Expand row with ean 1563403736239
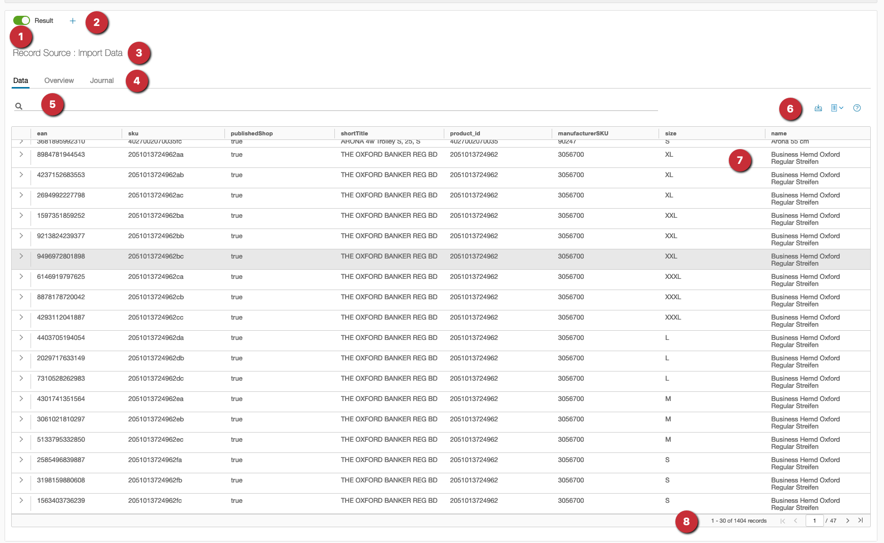Viewport: 884px width, 543px height. pos(21,500)
